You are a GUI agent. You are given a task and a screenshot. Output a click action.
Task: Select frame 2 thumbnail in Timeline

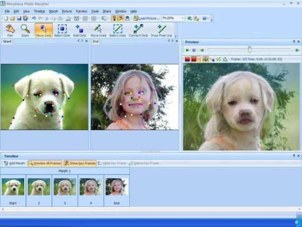pyautogui.click(x=39, y=187)
